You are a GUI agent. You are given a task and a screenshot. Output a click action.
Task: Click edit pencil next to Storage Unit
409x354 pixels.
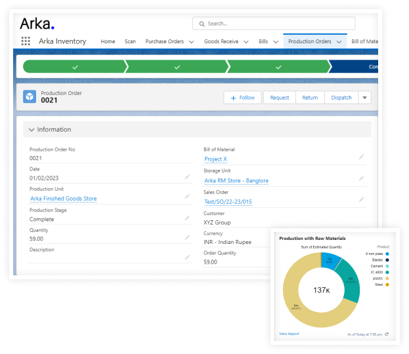click(360, 178)
